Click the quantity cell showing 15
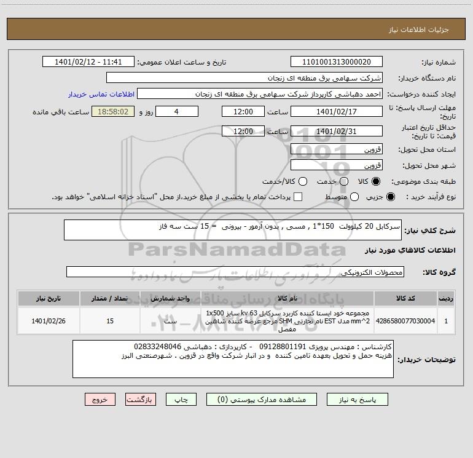This screenshot has height=458, width=473. 110,321
